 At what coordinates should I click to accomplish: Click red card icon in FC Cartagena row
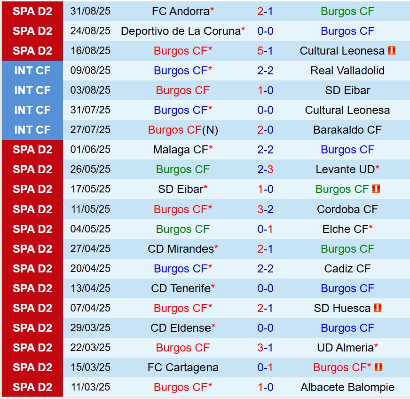tap(379, 367)
